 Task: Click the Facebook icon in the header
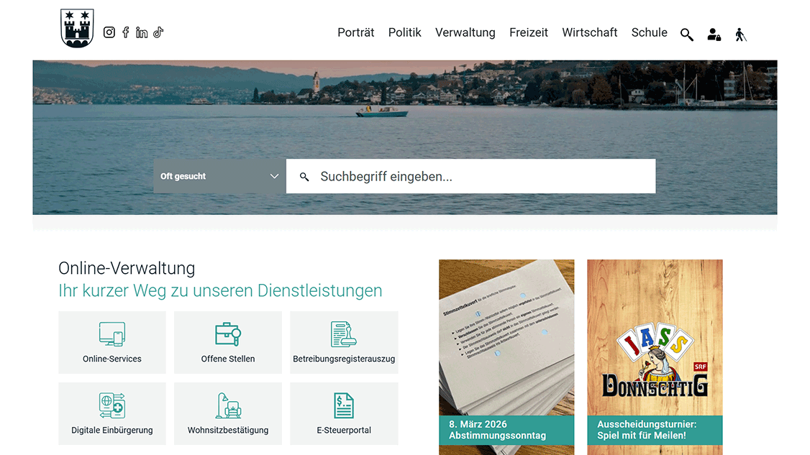pyautogui.click(x=125, y=32)
